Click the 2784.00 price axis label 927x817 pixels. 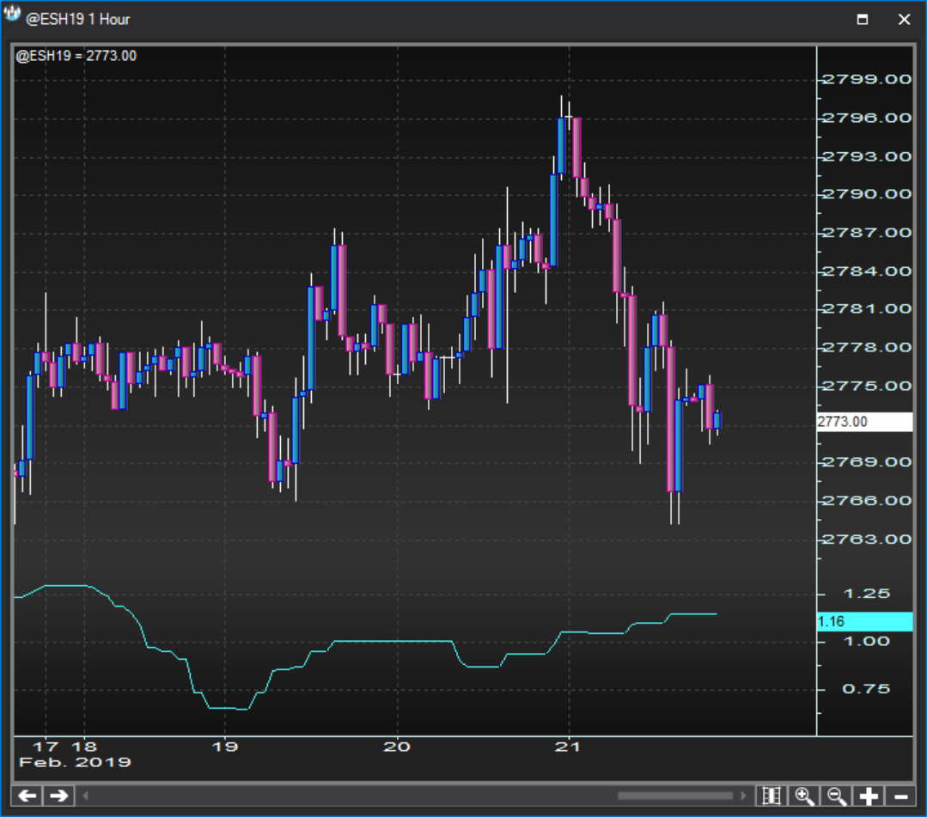[867, 271]
